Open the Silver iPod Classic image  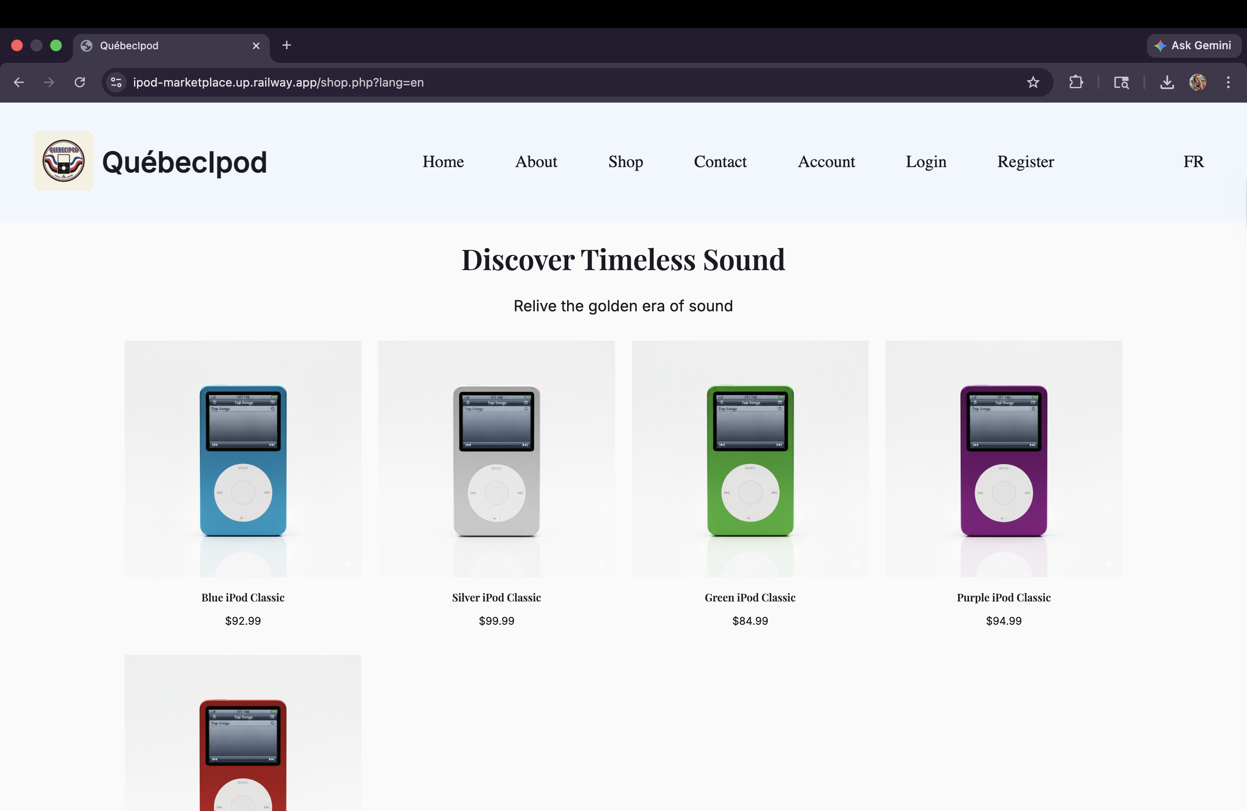496,459
